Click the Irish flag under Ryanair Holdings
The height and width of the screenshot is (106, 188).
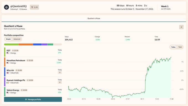[7, 83]
